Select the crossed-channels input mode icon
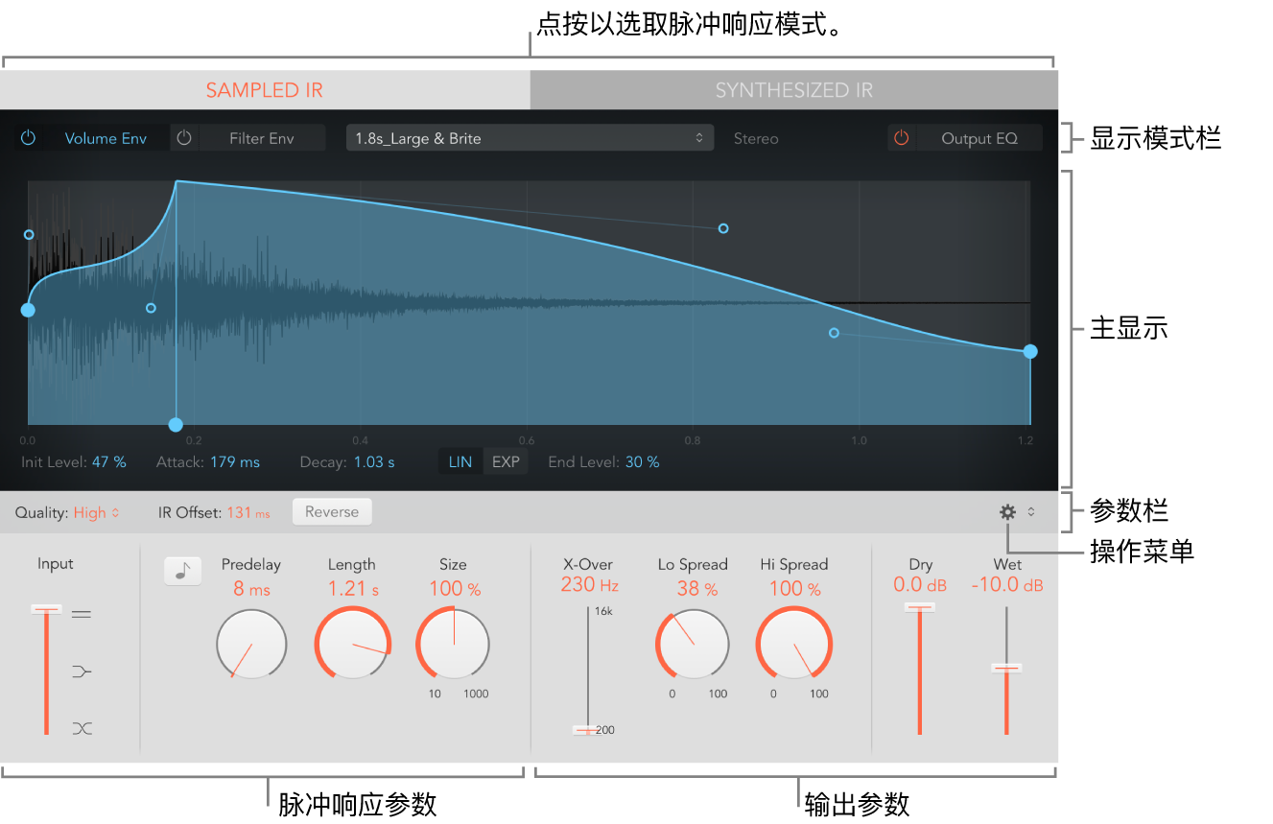The image size is (1273, 824). (x=82, y=728)
